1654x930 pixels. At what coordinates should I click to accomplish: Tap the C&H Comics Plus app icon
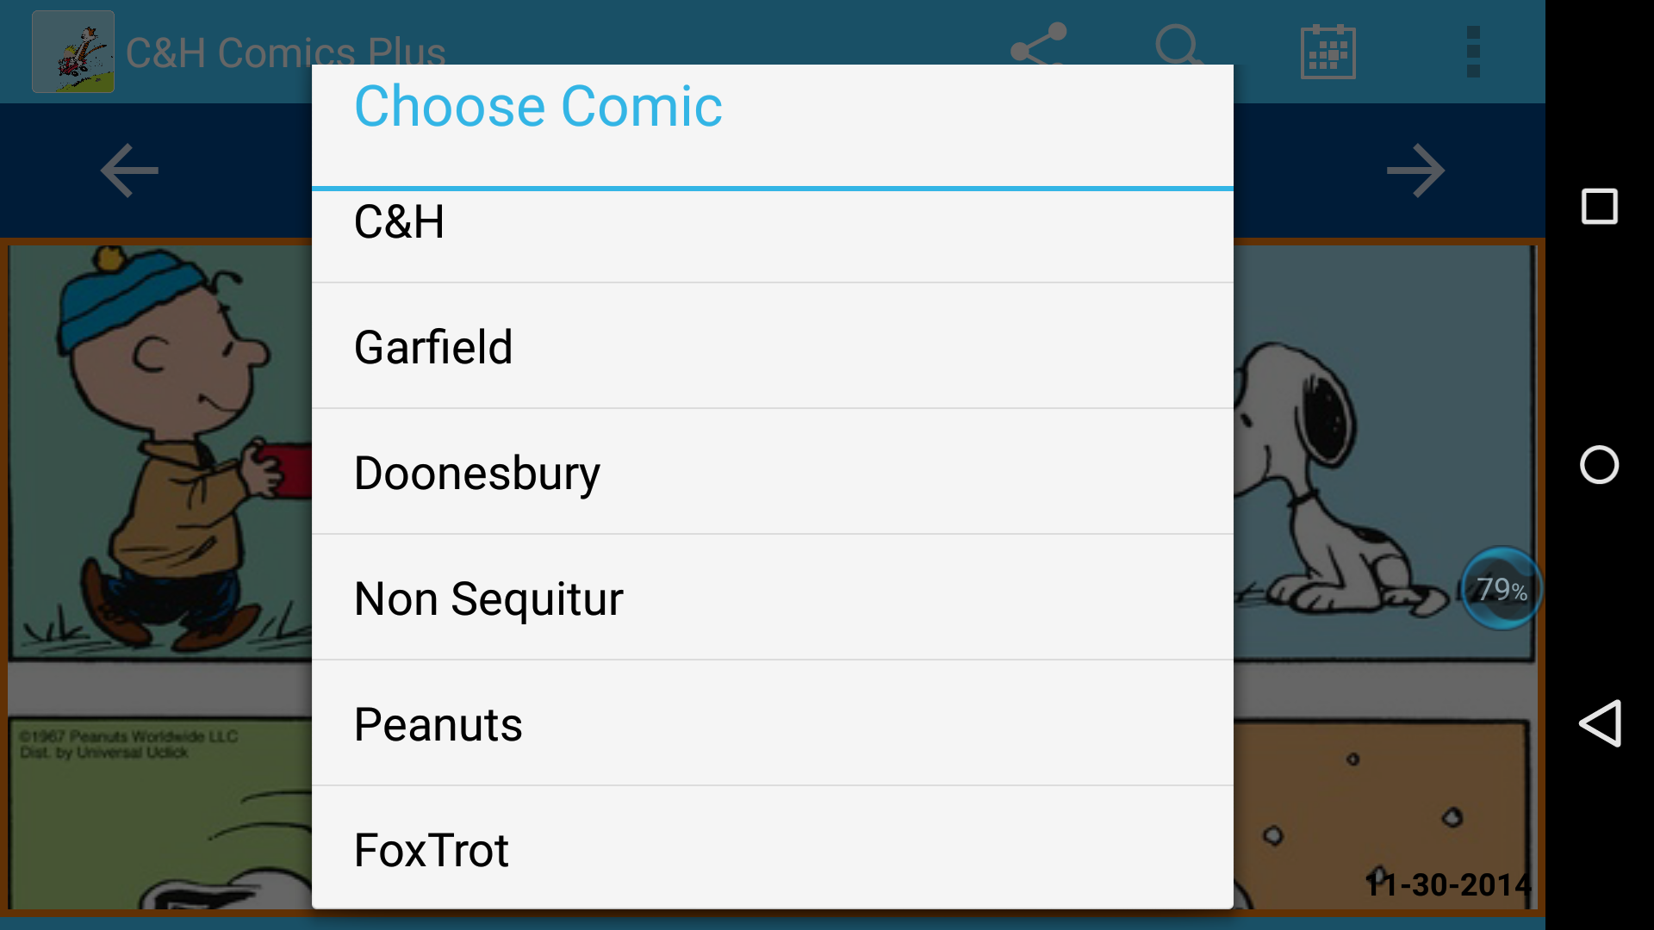coord(73,52)
